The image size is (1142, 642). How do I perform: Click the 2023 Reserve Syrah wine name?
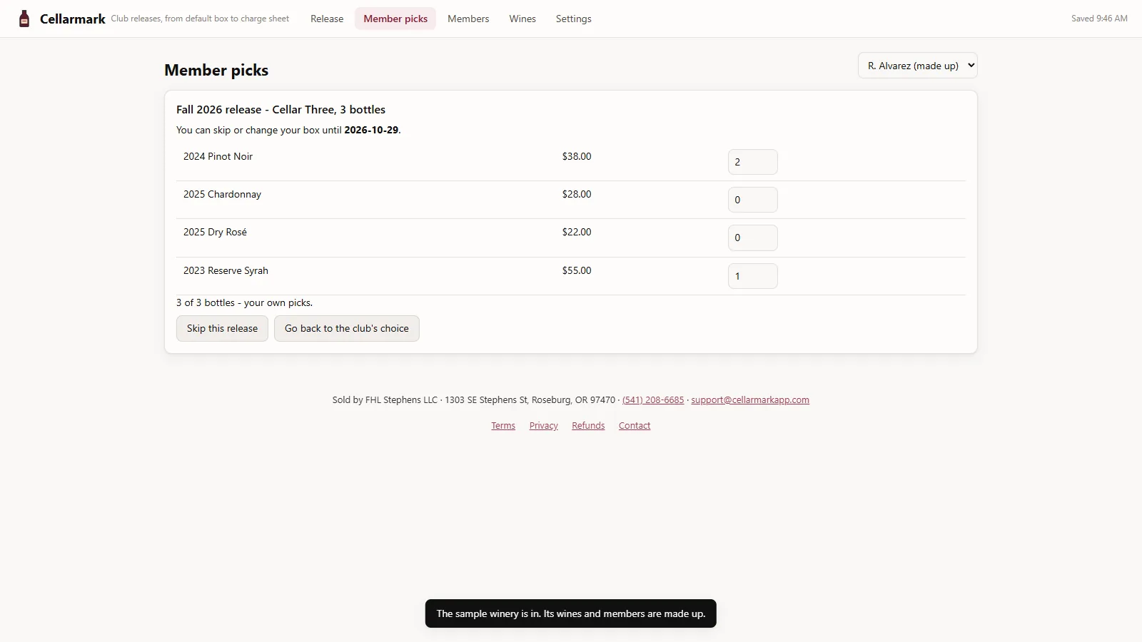pyautogui.click(x=226, y=270)
